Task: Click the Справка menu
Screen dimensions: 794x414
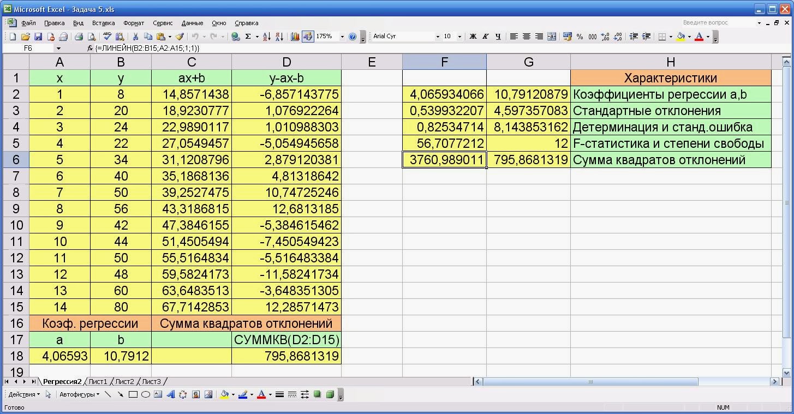Action: [x=246, y=23]
